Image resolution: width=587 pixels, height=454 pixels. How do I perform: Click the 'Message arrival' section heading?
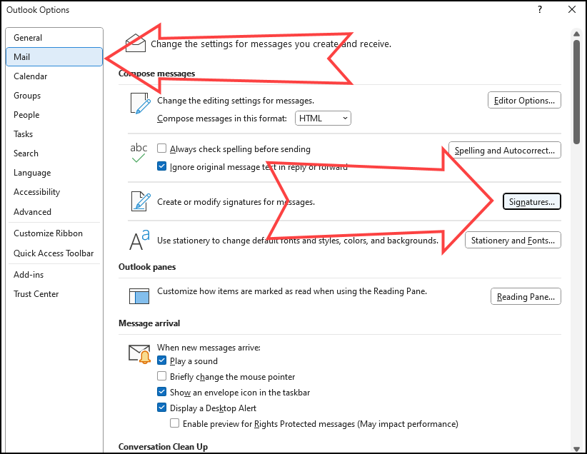[x=149, y=323]
